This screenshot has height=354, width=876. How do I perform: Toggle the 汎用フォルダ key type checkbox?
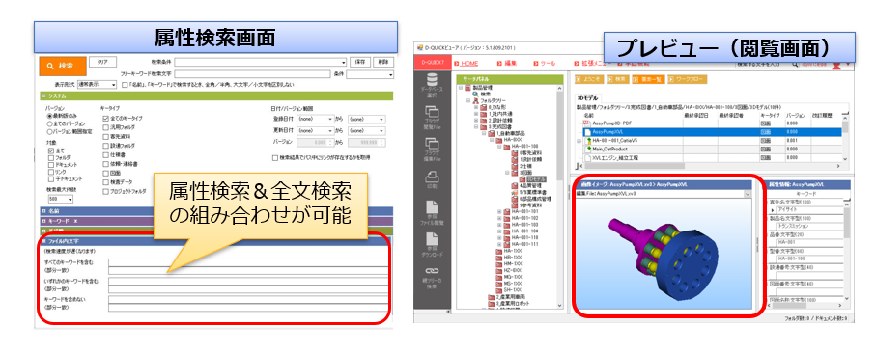pos(105,127)
